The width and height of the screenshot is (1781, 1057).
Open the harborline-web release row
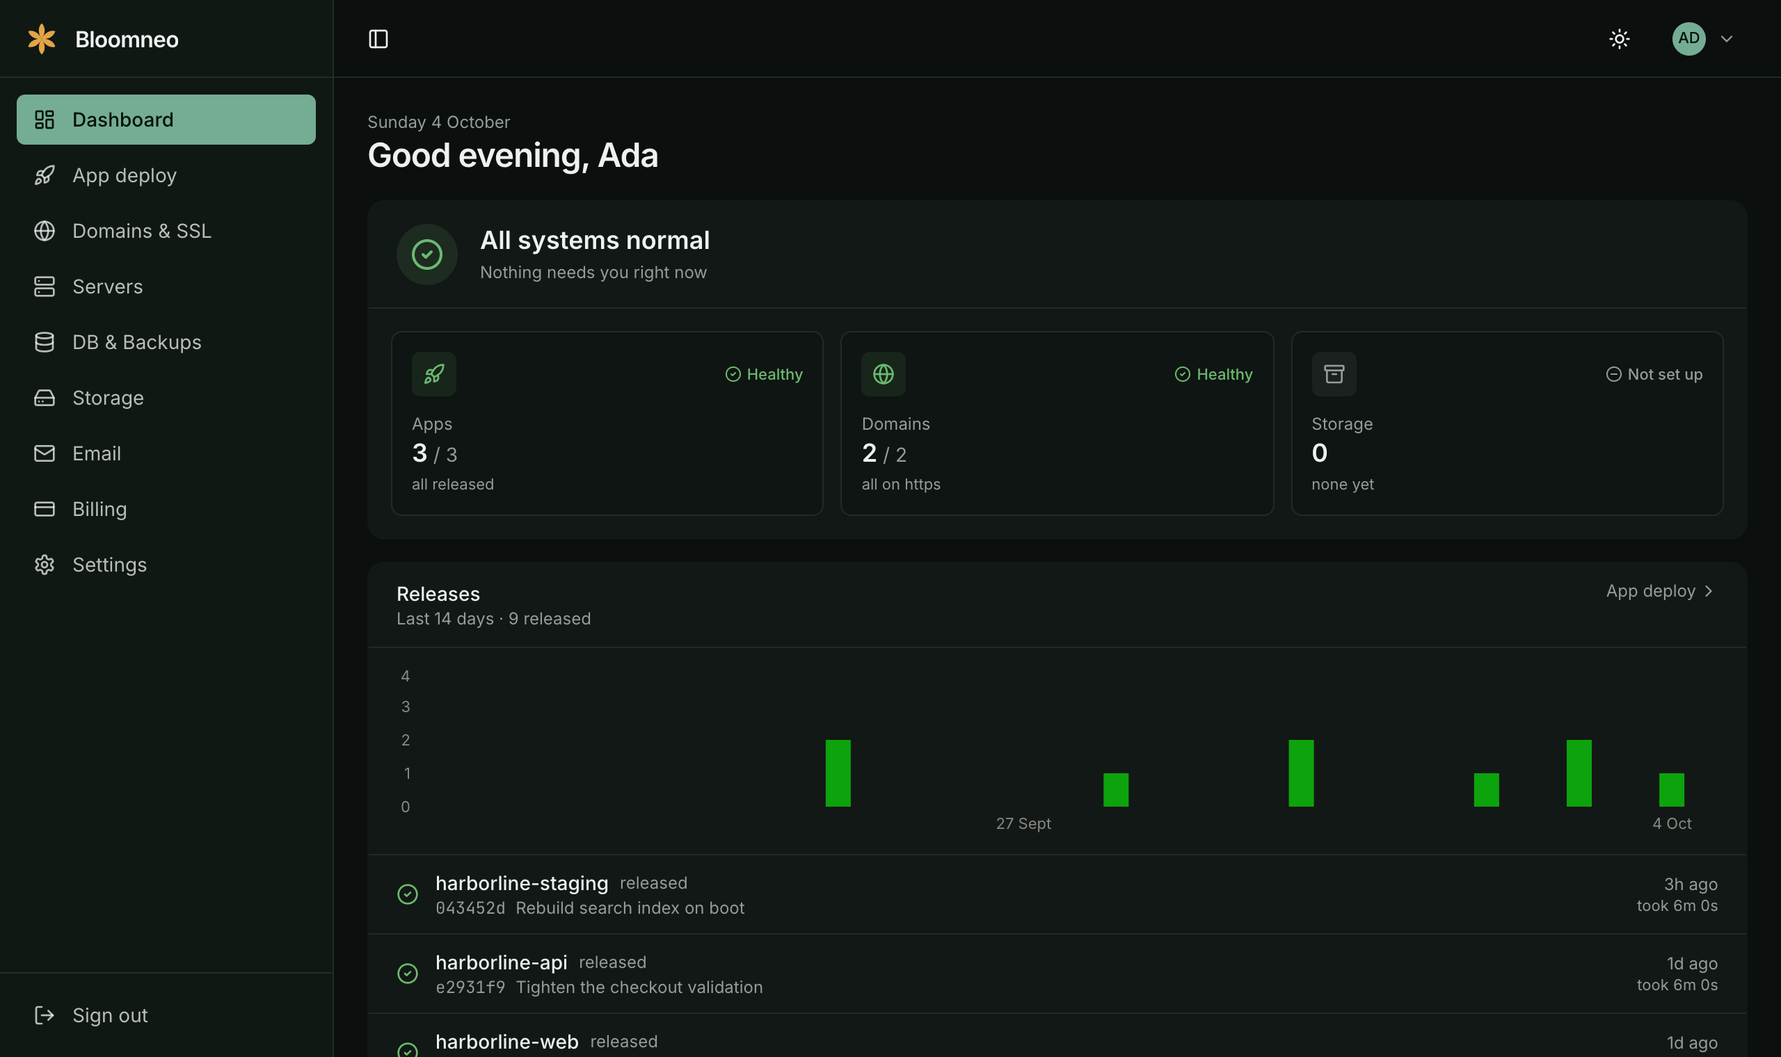pos(1057,1035)
